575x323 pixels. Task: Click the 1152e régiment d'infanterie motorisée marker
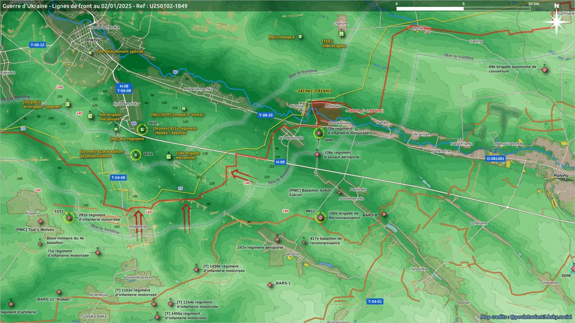(x=154, y=304)
